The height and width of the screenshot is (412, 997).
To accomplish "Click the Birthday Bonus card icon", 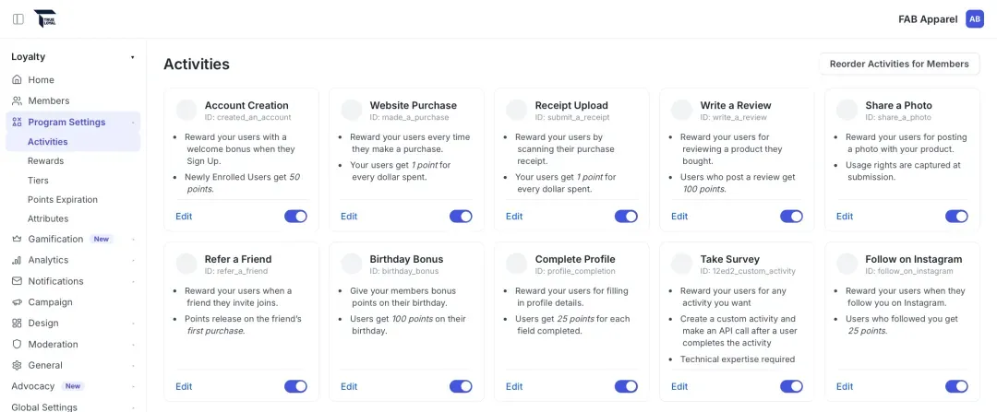I will (x=352, y=264).
